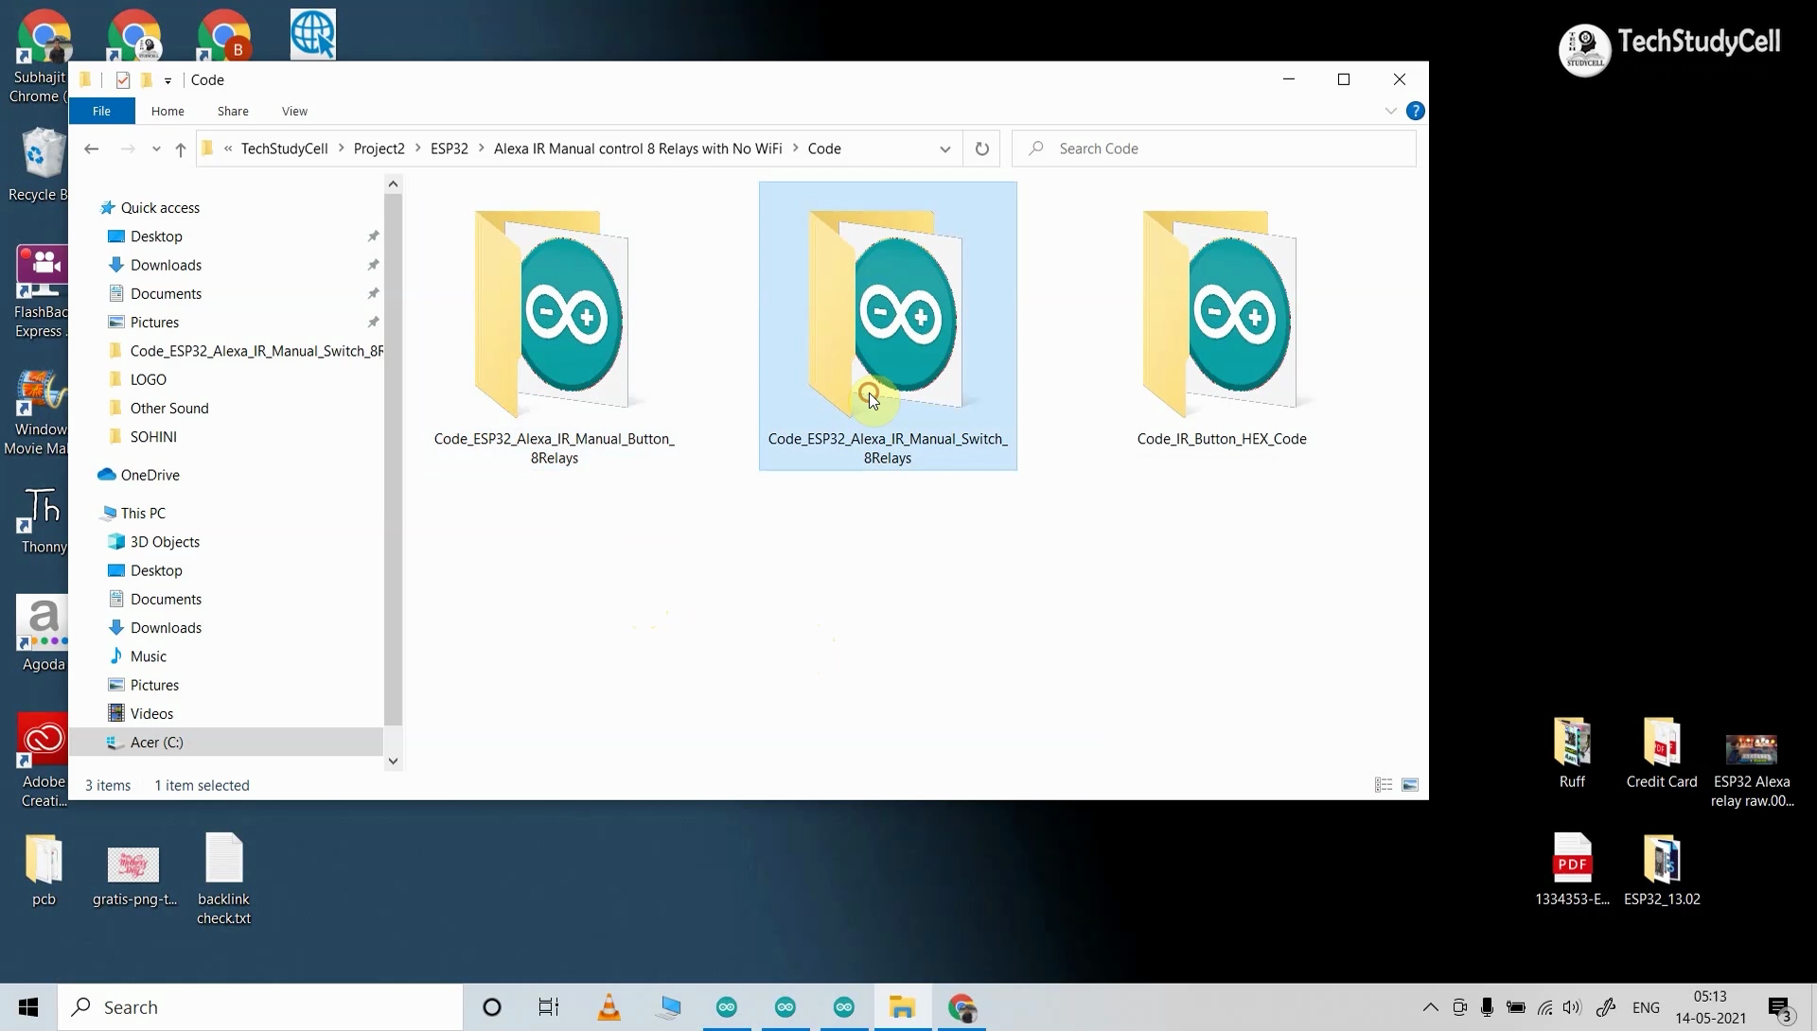Open Chrome from the taskbar
Viewport: 1817px width, 1031px height.
[x=961, y=1007]
